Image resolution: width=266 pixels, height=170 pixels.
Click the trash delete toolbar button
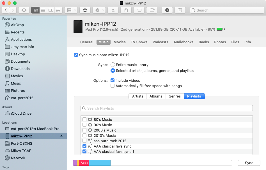coord(180,10)
